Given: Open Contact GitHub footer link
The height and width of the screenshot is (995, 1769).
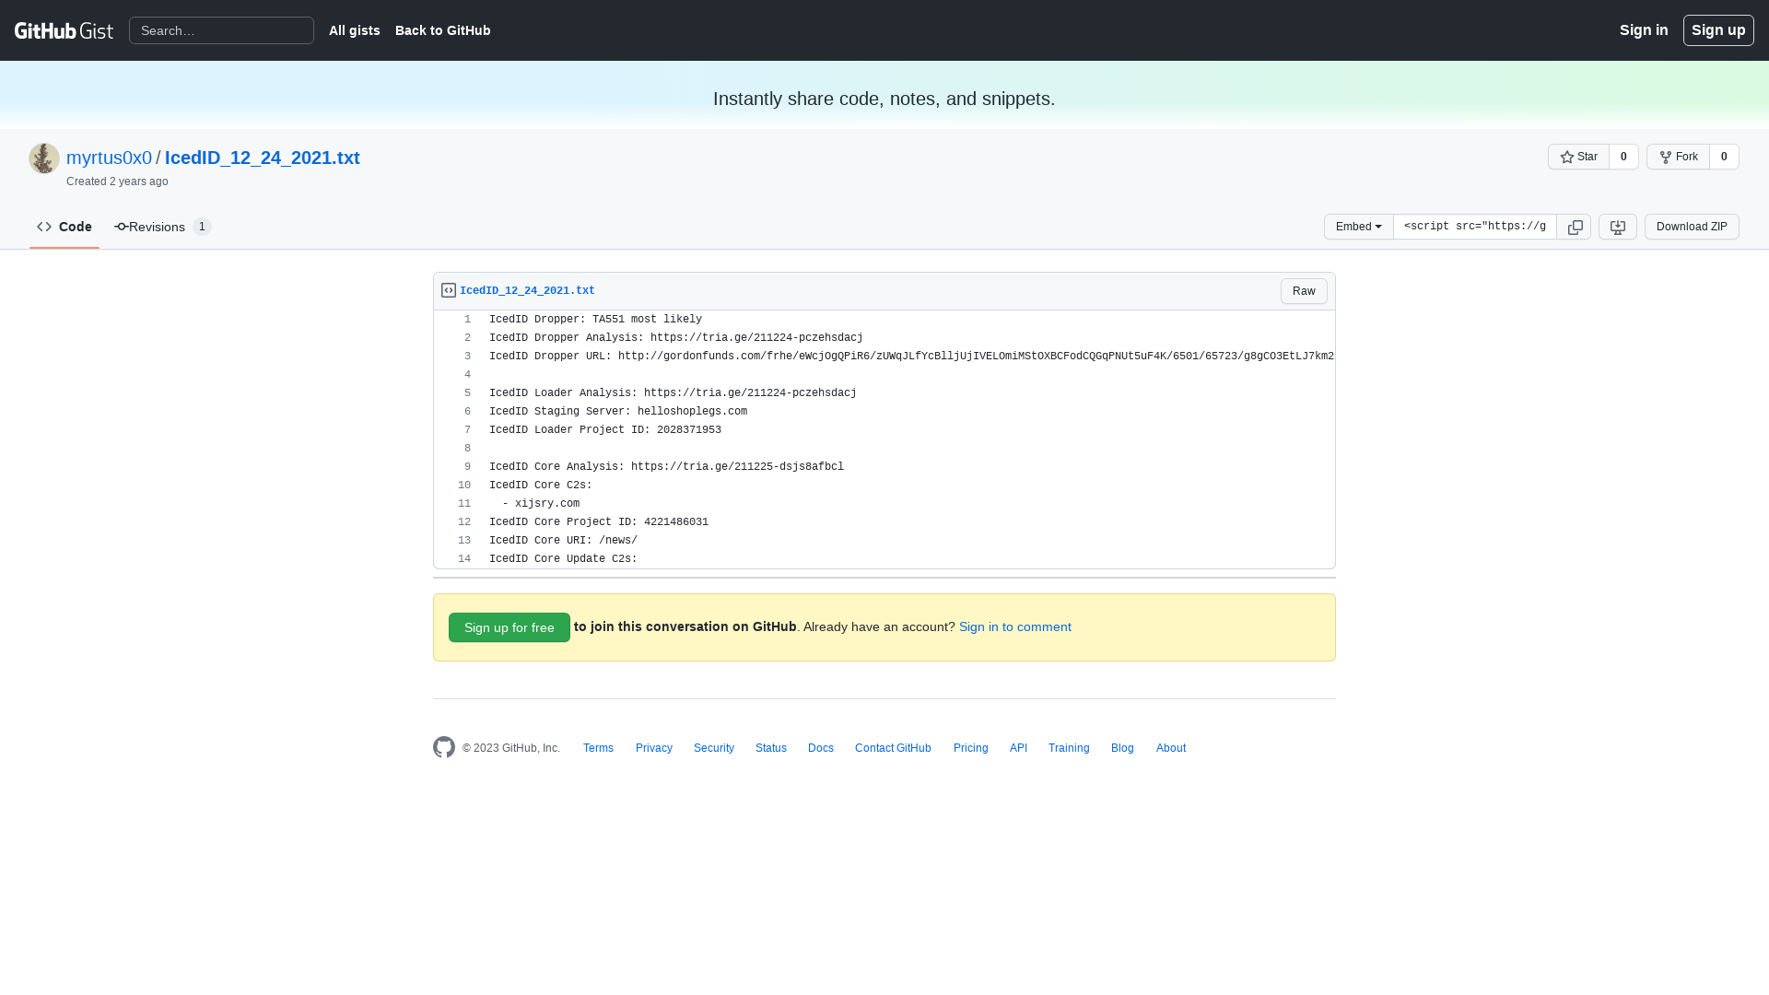Looking at the screenshot, I should (x=893, y=748).
